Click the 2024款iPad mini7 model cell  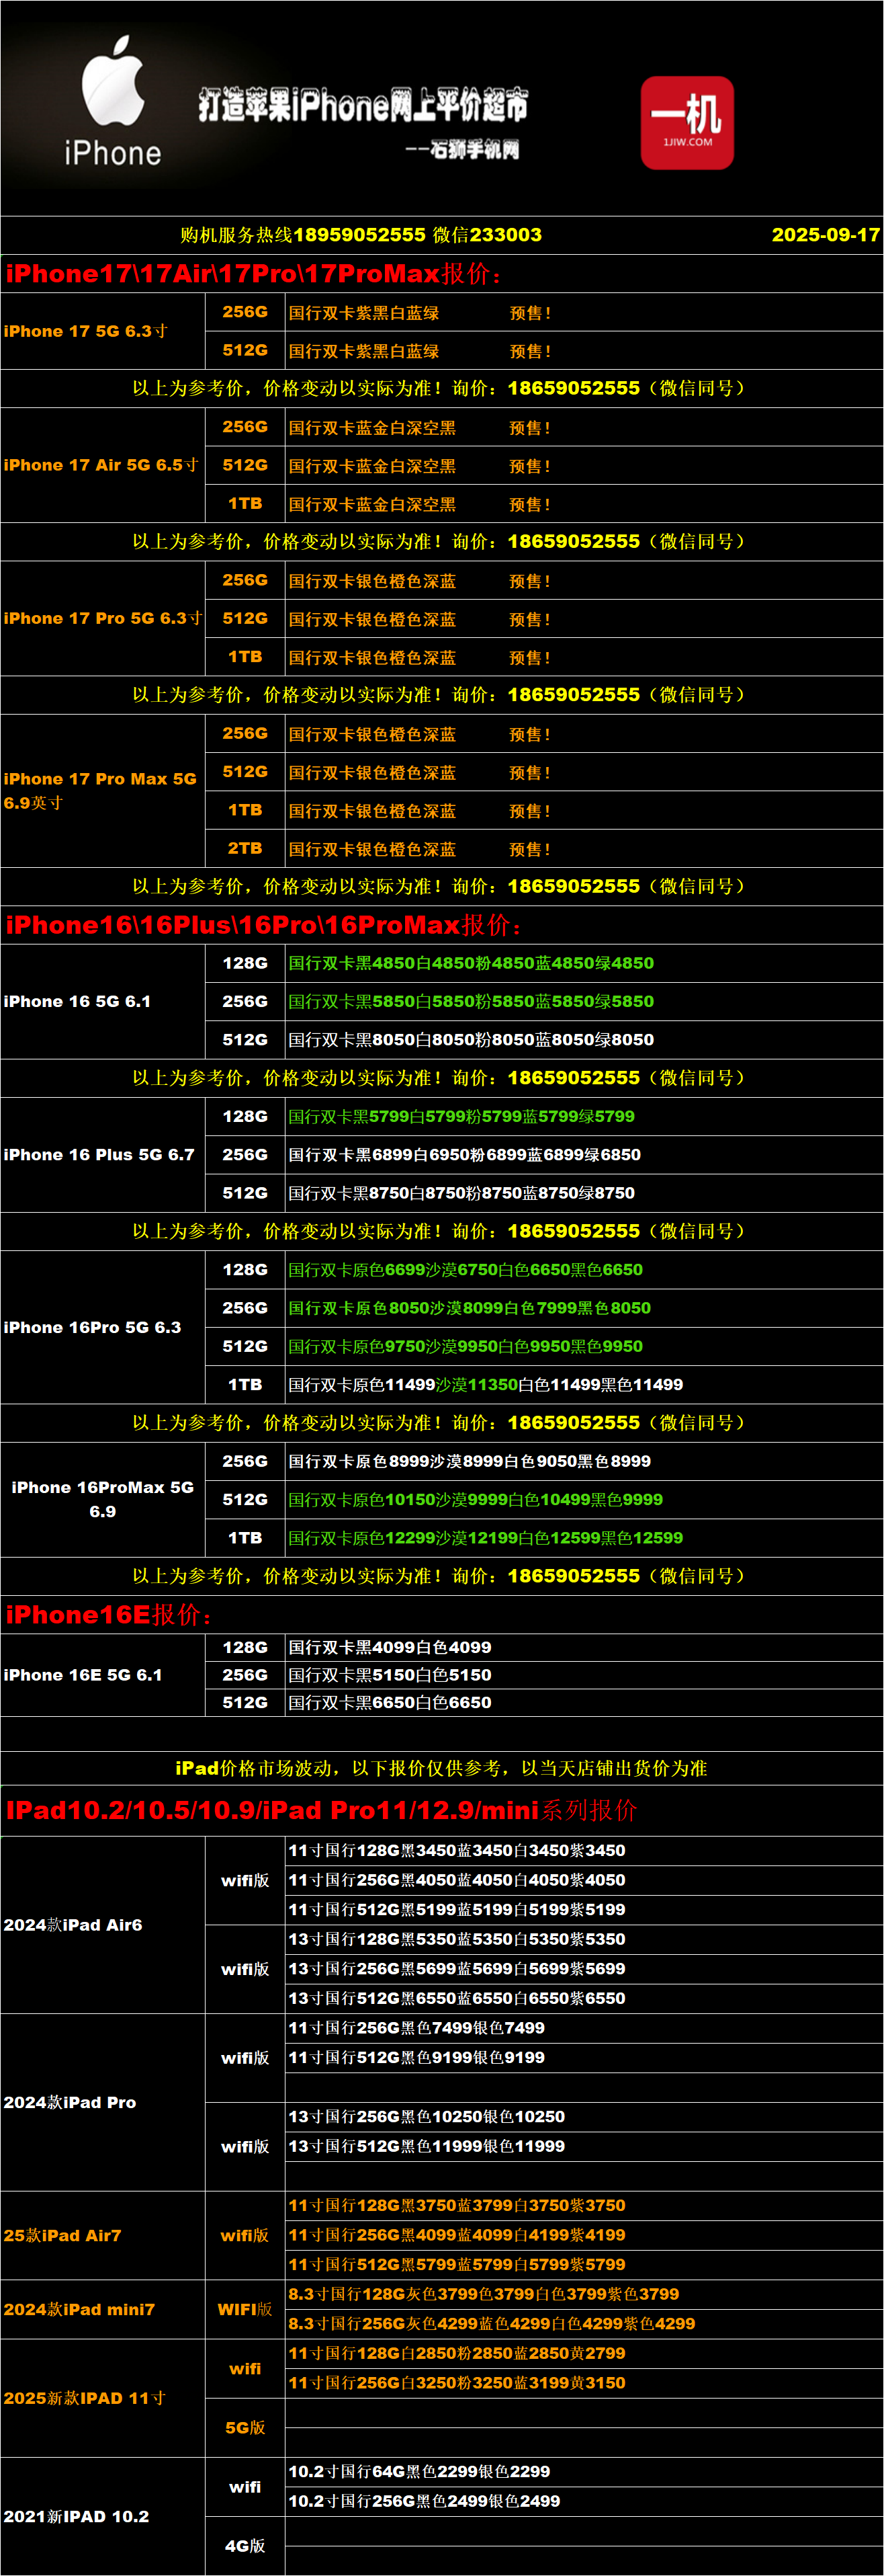pos(79,2310)
